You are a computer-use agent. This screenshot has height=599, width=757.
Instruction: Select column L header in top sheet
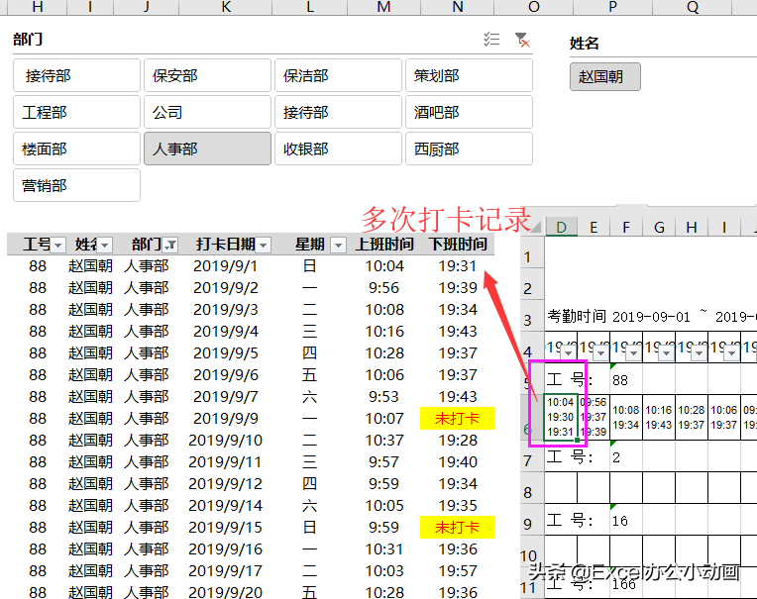309,7
